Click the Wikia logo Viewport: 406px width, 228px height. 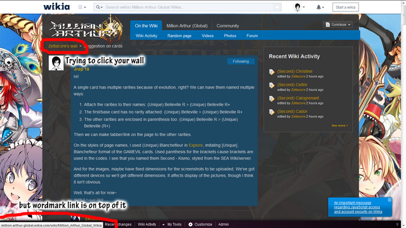click(x=56, y=7)
